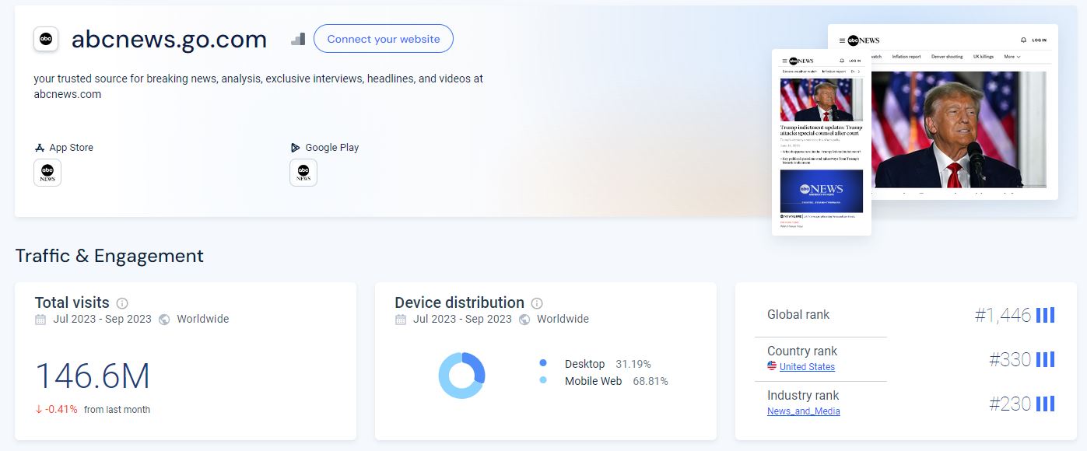
Task: Open the News_and_Media industry link
Action: [x=804, y=411]
